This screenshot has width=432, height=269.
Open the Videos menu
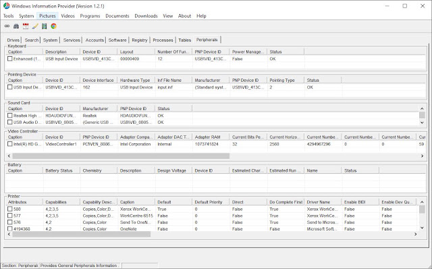pos(67,16)
